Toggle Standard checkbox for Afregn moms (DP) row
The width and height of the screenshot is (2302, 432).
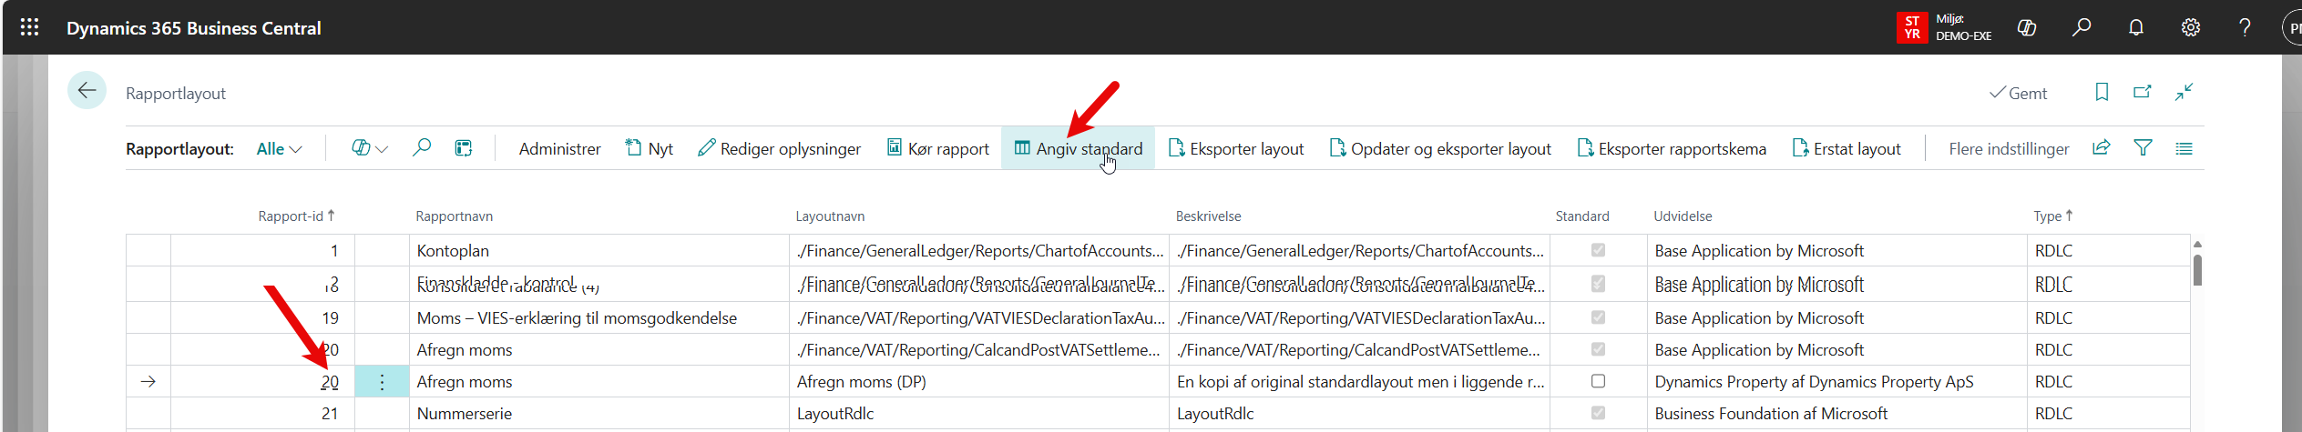(x=1598, y=381)
